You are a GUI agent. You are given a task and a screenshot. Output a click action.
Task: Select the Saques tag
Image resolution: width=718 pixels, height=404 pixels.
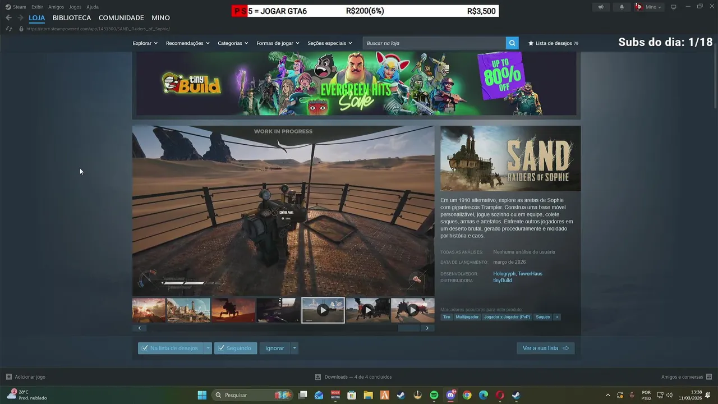coord(543,317)
